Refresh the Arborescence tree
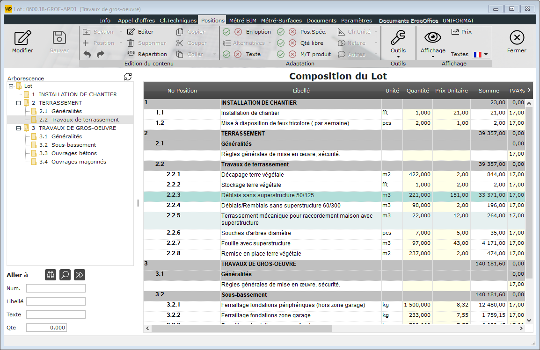540x350 pixels. [x=128, y=77]
